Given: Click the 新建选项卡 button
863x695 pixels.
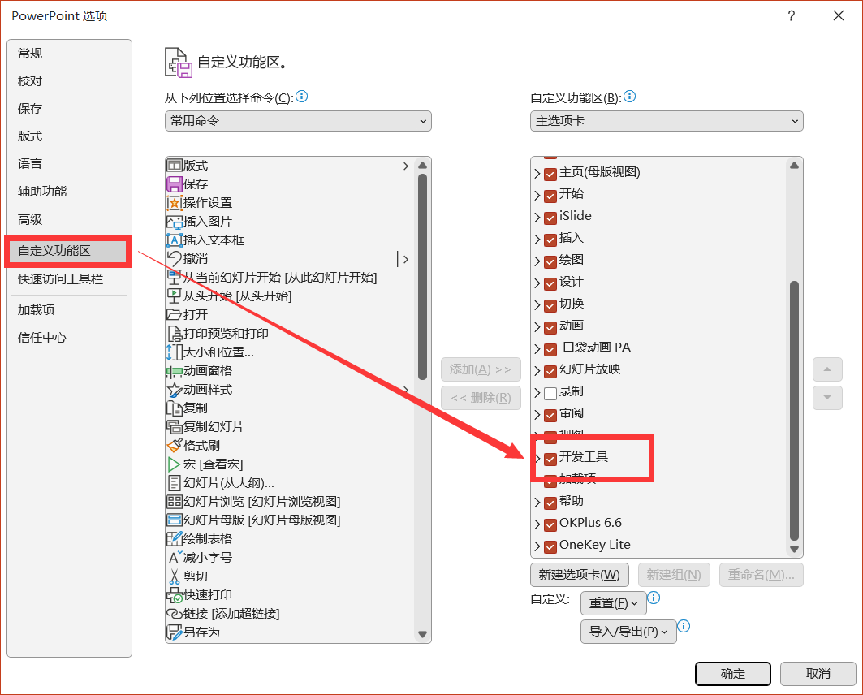Looking at the screenshot, I should [579, 575].
